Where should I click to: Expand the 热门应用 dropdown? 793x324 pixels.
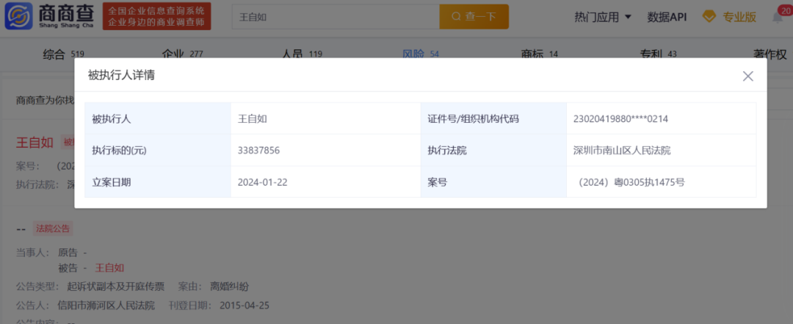click(603, 17)
